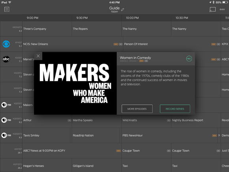Select Wild Kratts program

point(146,120)
